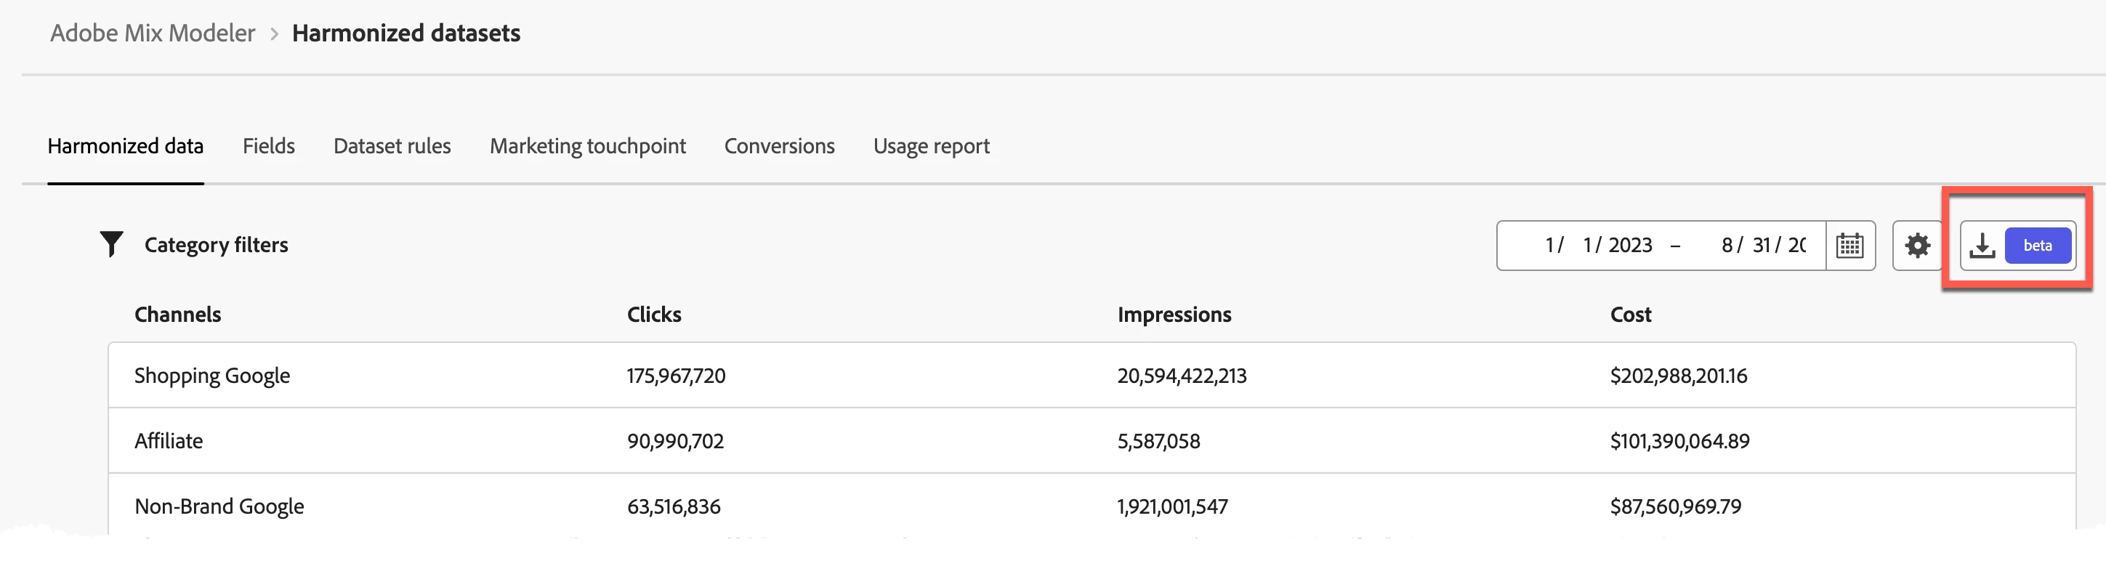Click cost value $101,390,064.89
Screen dimensions: 2106x574
pos(1679,441)
